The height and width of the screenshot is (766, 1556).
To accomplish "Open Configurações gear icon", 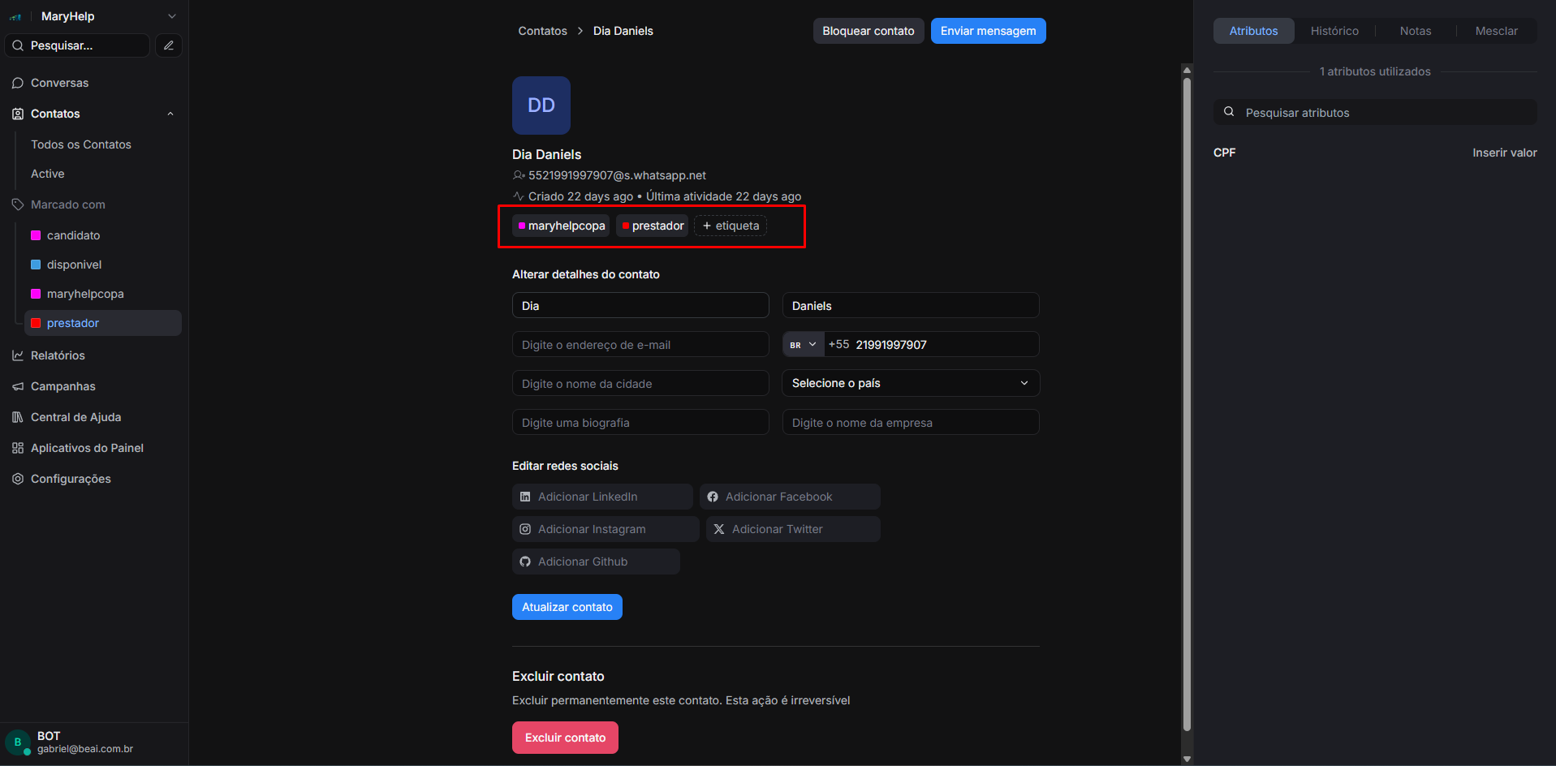I will coord(18,479).
